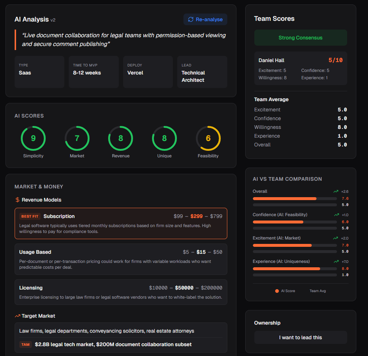Click the Market score gauge of 7
Image resolution: width=368 pixels, height=356 pixels.
tap(77, 138)
